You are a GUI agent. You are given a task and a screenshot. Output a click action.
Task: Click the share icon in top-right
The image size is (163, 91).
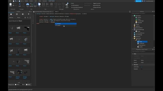[x=144, y=1]
